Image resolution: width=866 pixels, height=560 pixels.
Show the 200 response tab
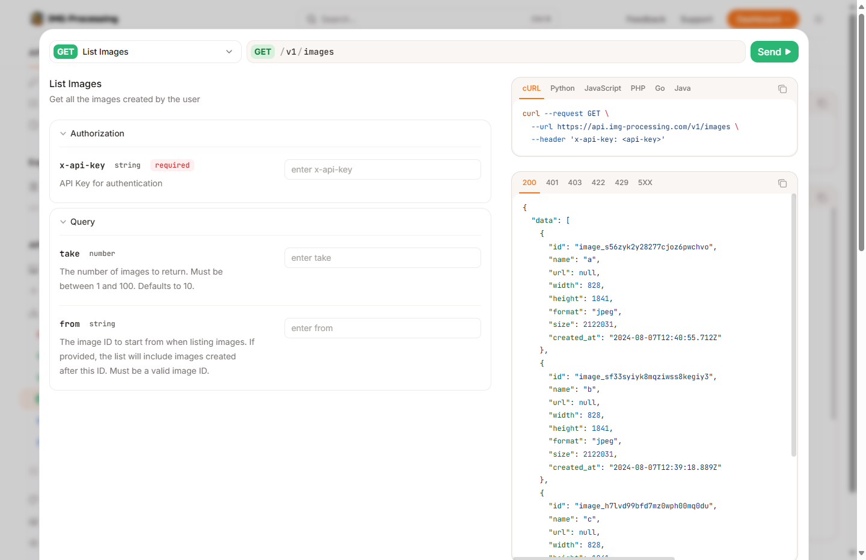click(x=529, y=183)
